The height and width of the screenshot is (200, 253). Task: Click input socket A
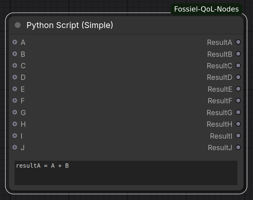(15, 42)
